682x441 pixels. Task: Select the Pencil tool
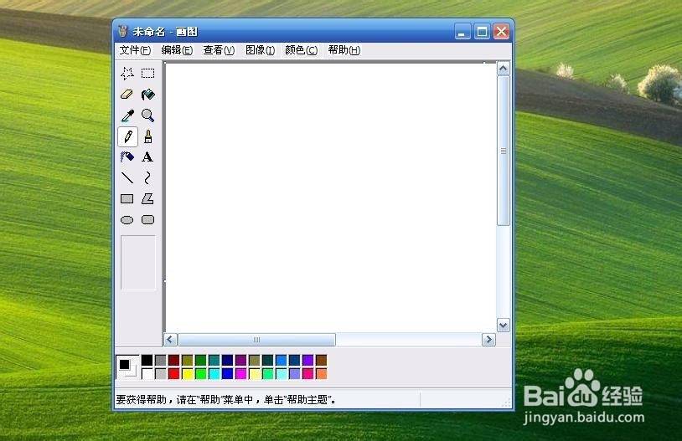coord(127,136)
